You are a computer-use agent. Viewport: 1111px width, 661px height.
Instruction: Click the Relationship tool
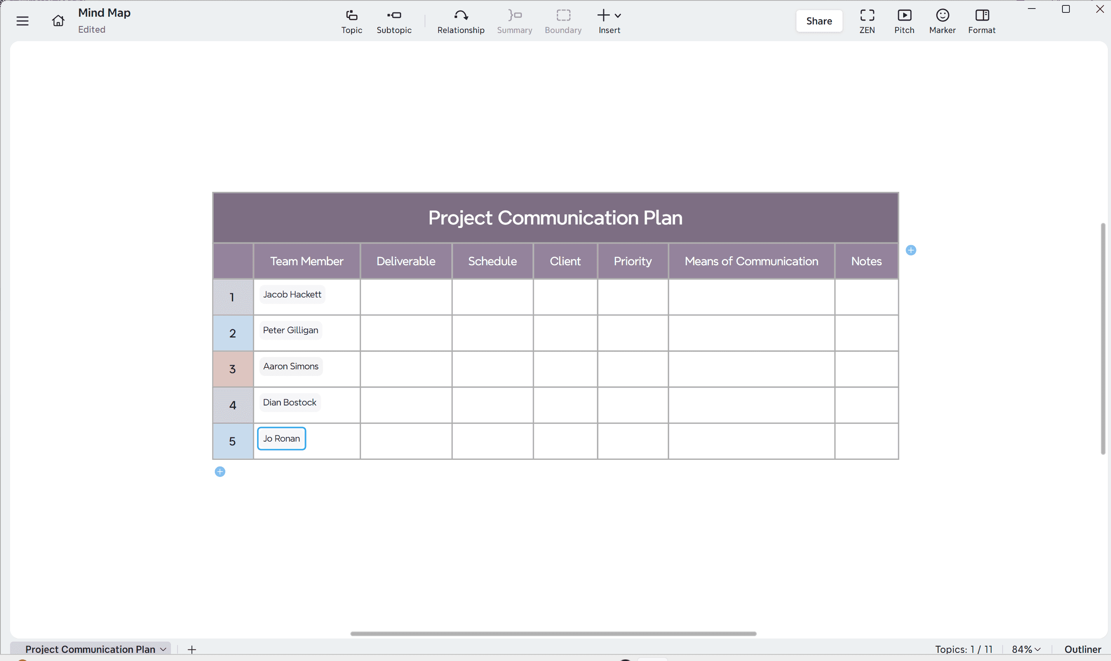pyautogui.click(x=460, y=21)
